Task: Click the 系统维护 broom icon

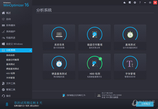Action: [x=3, y=32]
